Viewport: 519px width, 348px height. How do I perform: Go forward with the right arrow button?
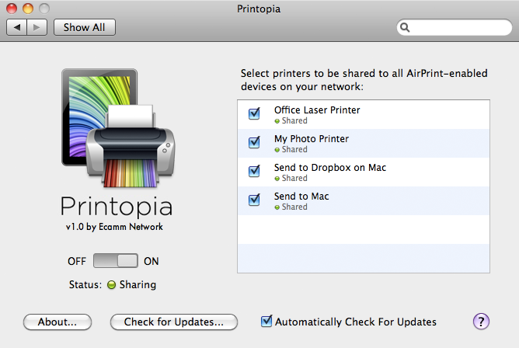coord(37,27)
